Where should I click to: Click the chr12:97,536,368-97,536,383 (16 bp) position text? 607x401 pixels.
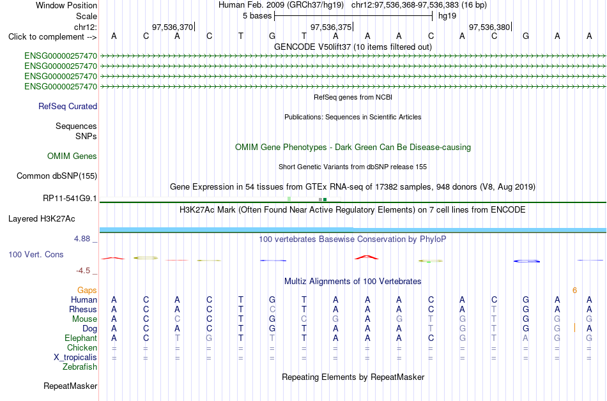pos(419,5)
